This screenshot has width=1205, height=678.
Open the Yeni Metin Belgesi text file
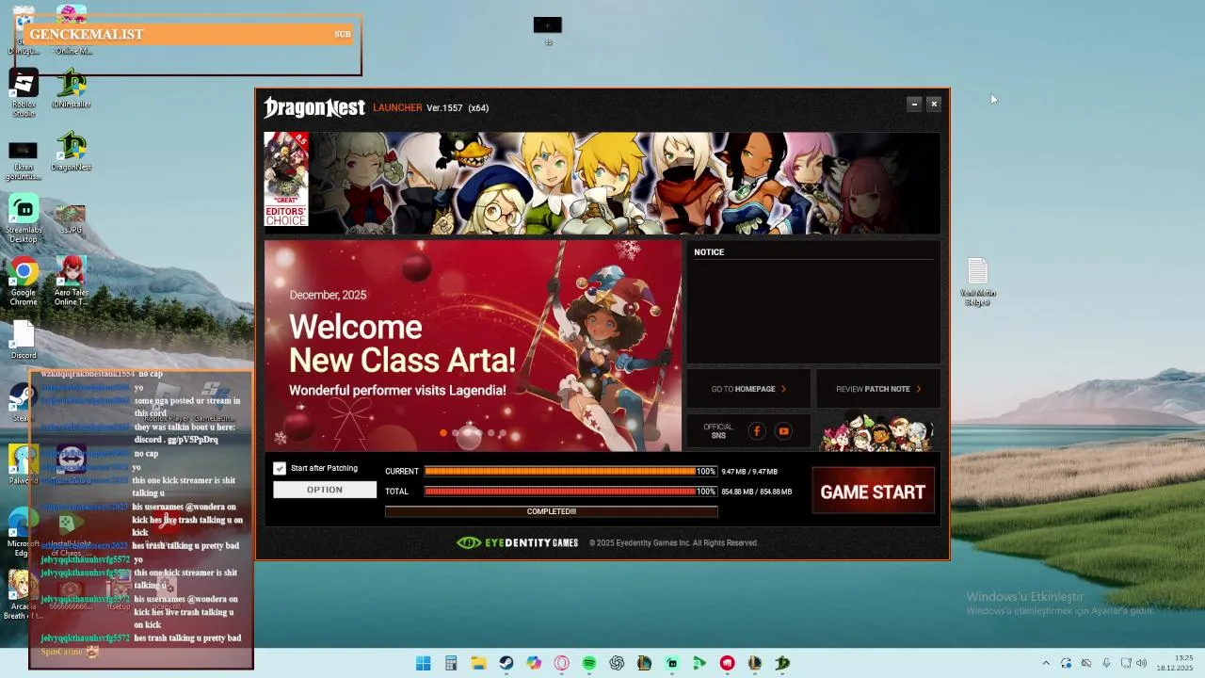(977, 282)
